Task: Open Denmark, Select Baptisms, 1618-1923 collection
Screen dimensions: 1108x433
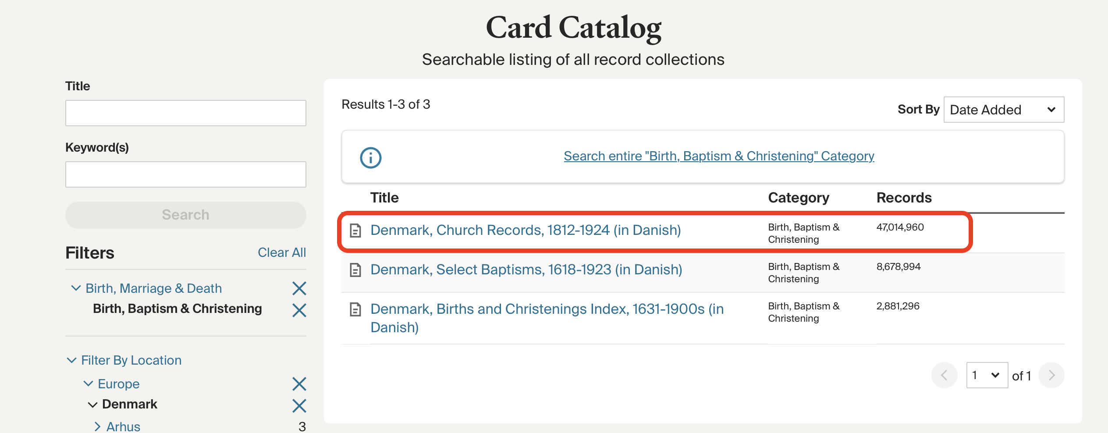Action: click(x=526, y=270)
